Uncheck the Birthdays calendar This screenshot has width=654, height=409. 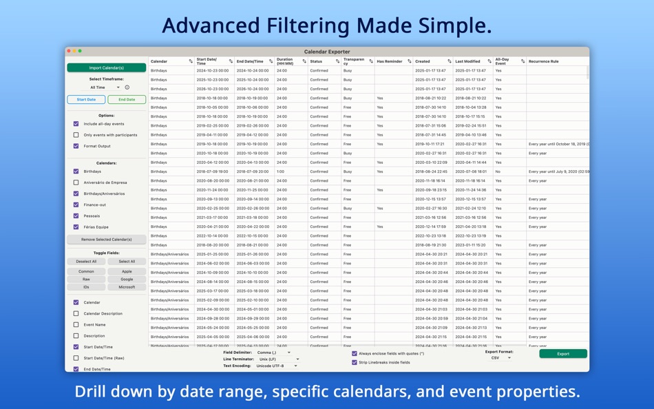tap(76, 171)
